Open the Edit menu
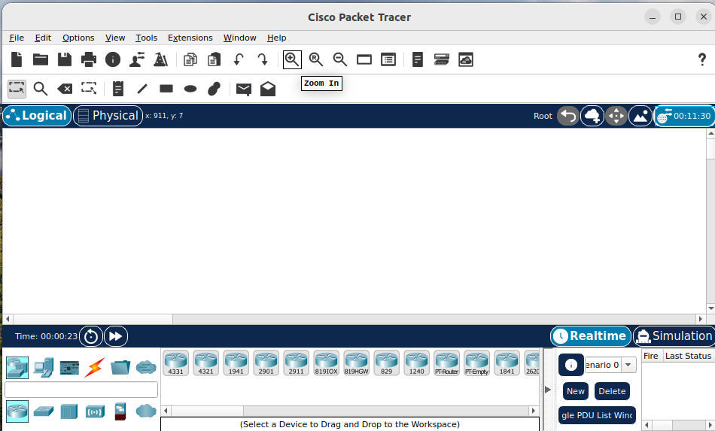 tap(43, 38)
